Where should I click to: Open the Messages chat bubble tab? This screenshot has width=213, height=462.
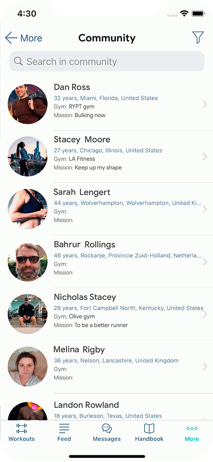pyautogui.click(x=106, y=428)
